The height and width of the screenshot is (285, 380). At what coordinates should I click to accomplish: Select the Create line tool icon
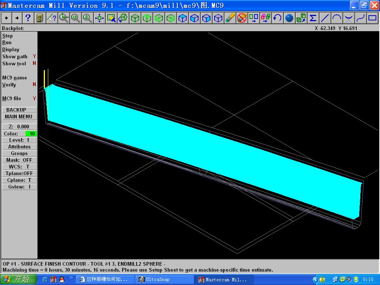325,18
